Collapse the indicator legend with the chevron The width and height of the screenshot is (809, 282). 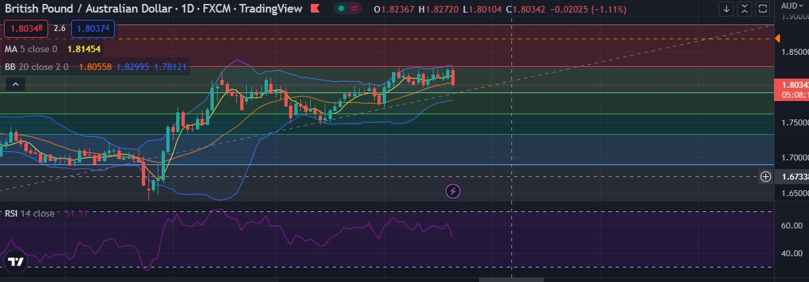click(16, 84)
